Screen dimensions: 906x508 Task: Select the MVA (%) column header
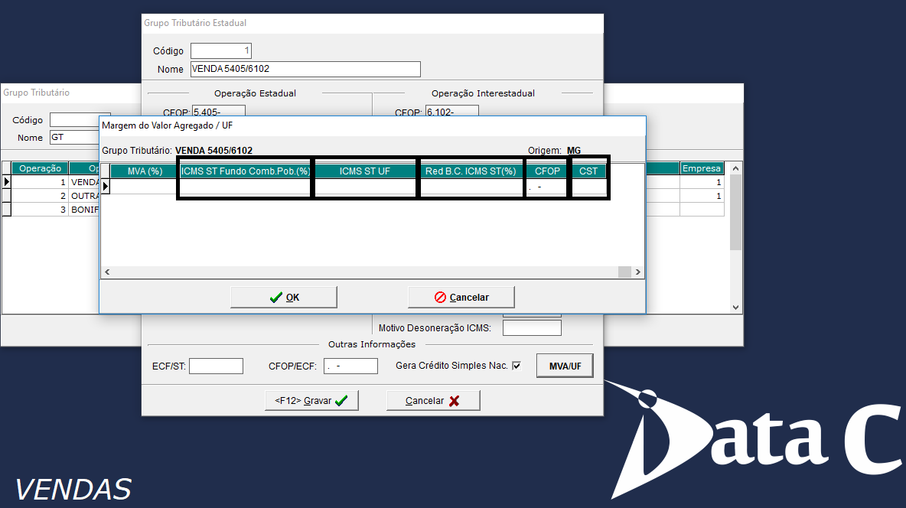tap(145, 171)
